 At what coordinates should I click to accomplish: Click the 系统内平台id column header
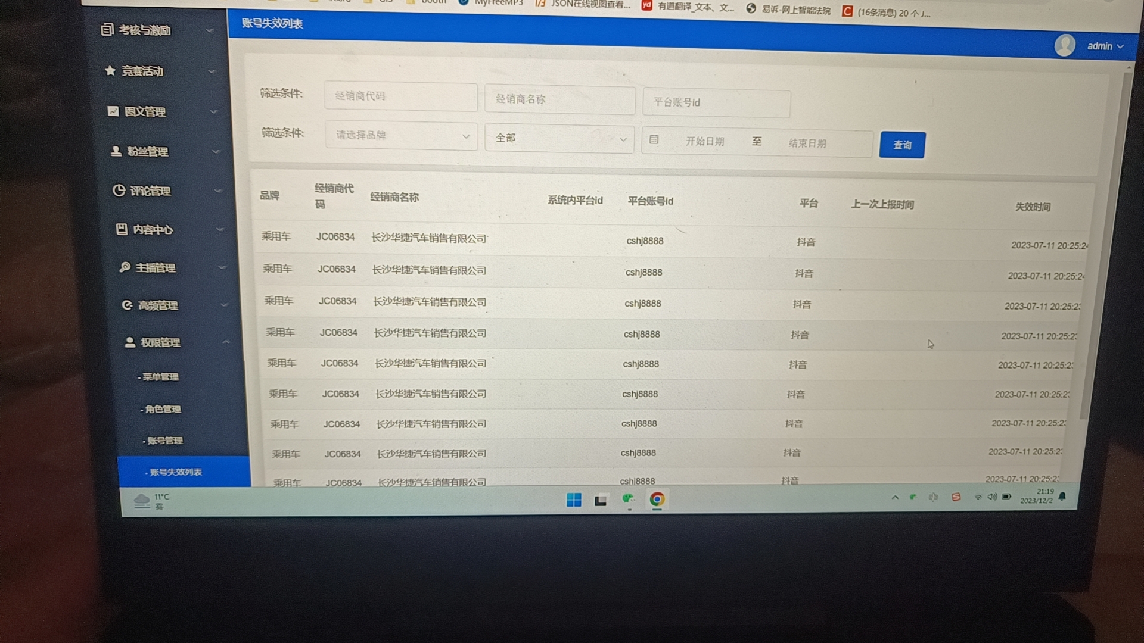[x=575, y=200]
